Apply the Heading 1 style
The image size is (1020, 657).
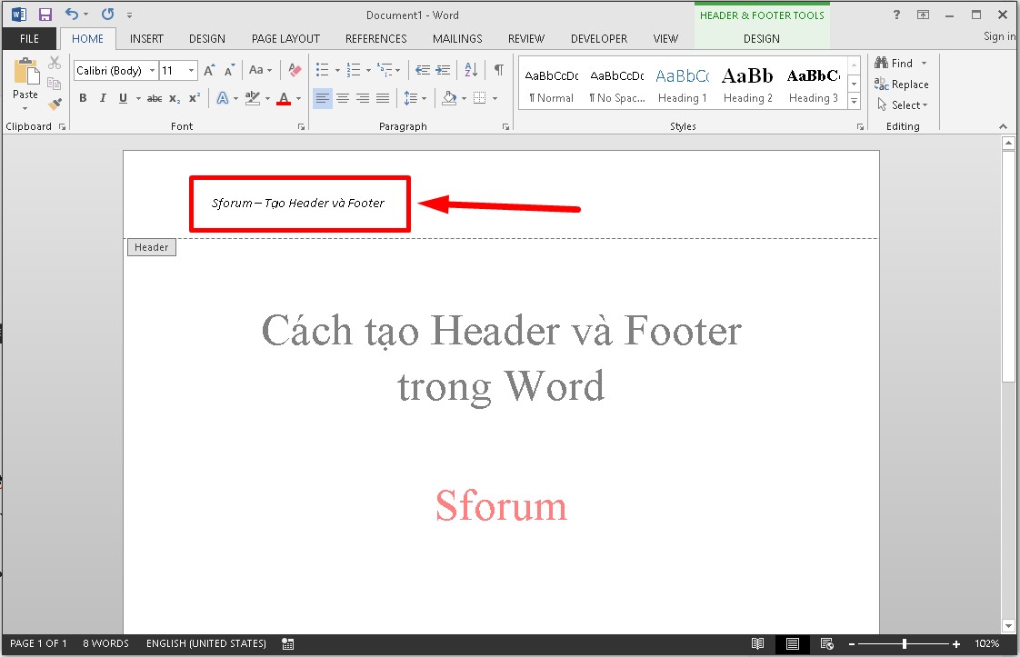coord(683,84)
